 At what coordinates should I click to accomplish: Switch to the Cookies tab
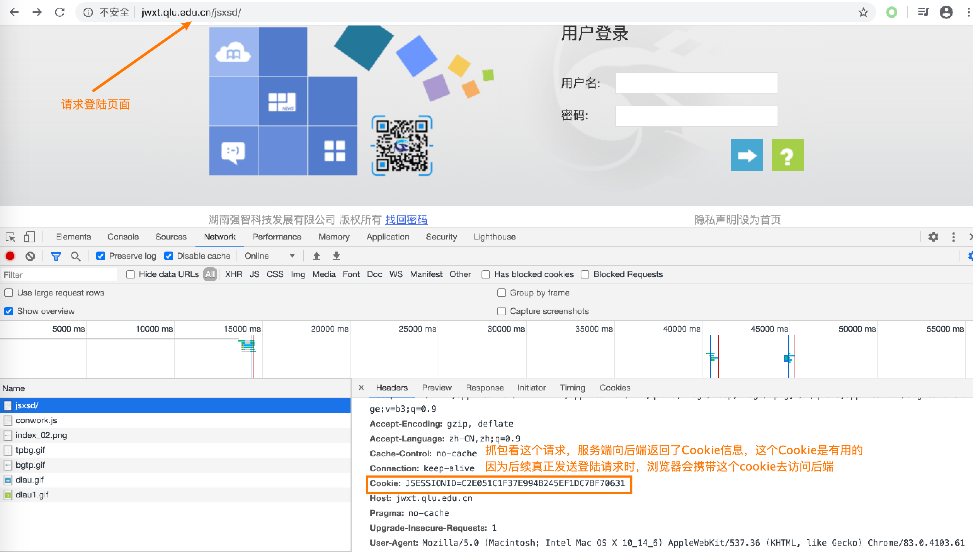[x=615, y=388]
